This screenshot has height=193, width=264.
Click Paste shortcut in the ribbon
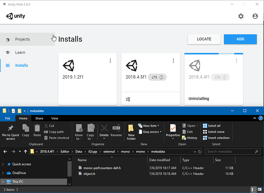pyautogui.click(x=57, y=138)
